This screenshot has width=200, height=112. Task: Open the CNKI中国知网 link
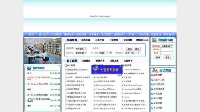coord(73,89)
